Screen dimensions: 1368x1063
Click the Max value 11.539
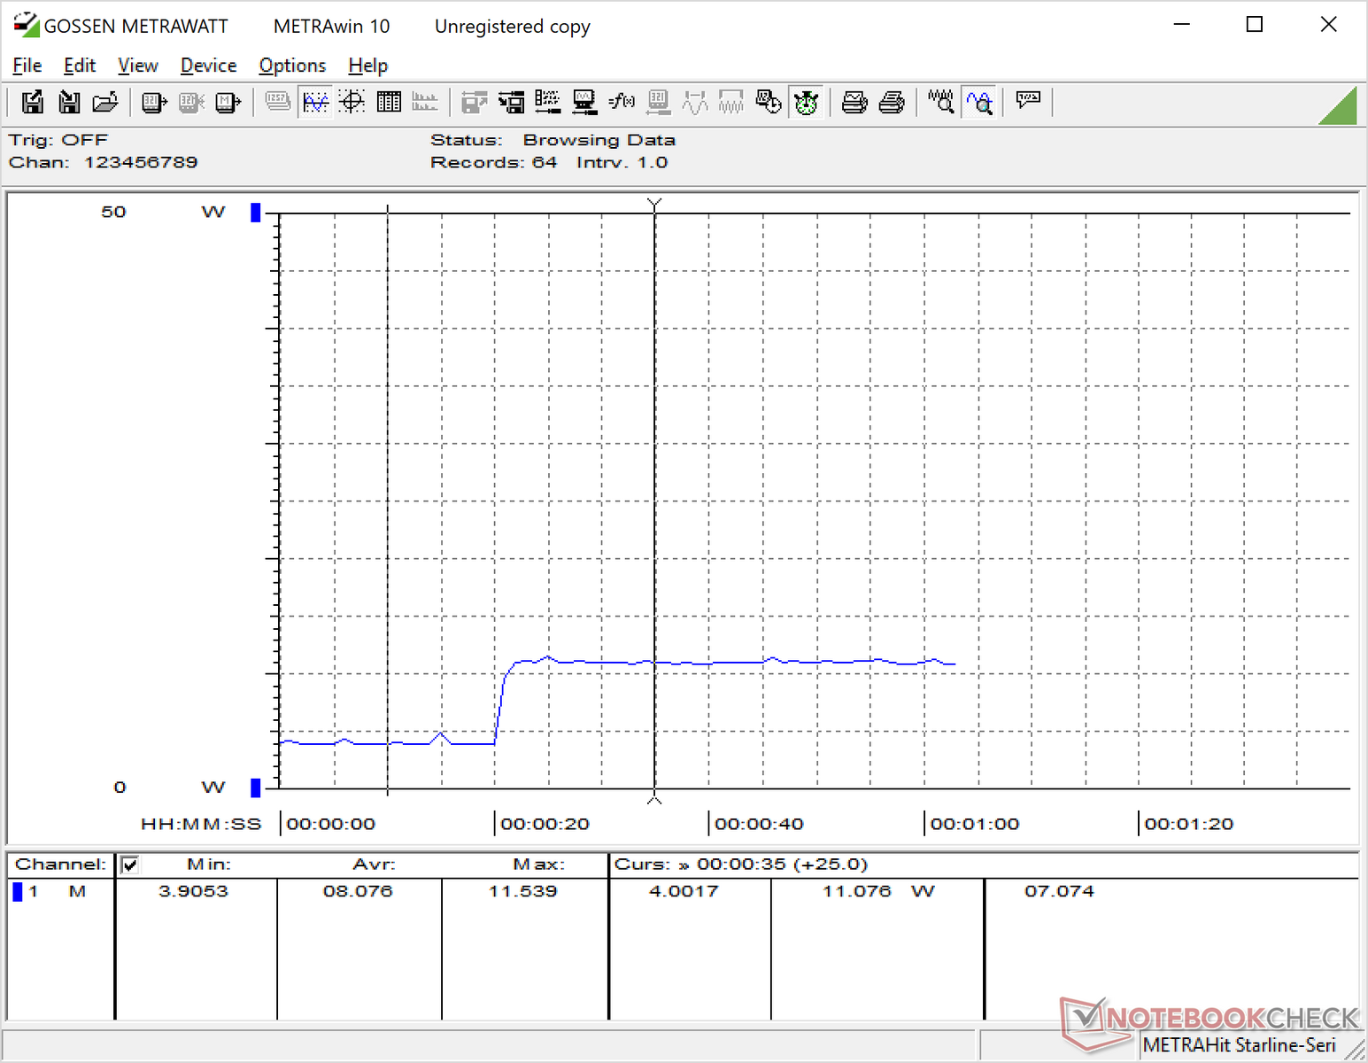(x=523, y=891)
